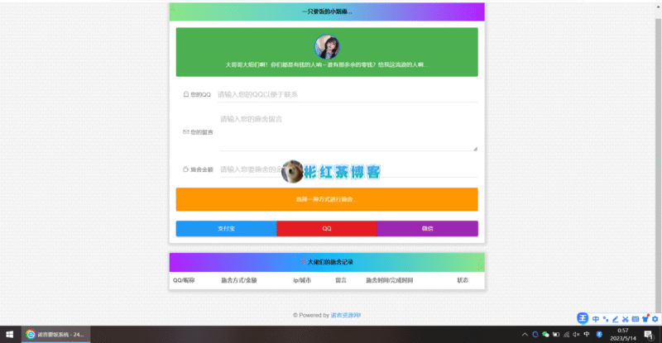Image resolution: width=662 pixels, height=343 pixels.
Task: Open the IME skin shirt icon
Action: 645,319
